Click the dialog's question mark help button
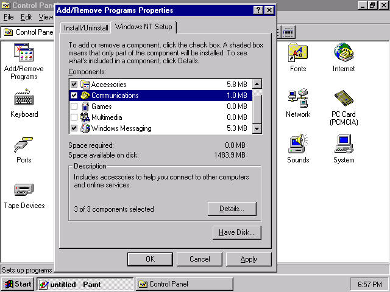This screenshot has width=390, height=292. pyautogui.click(x=258, y=10)
